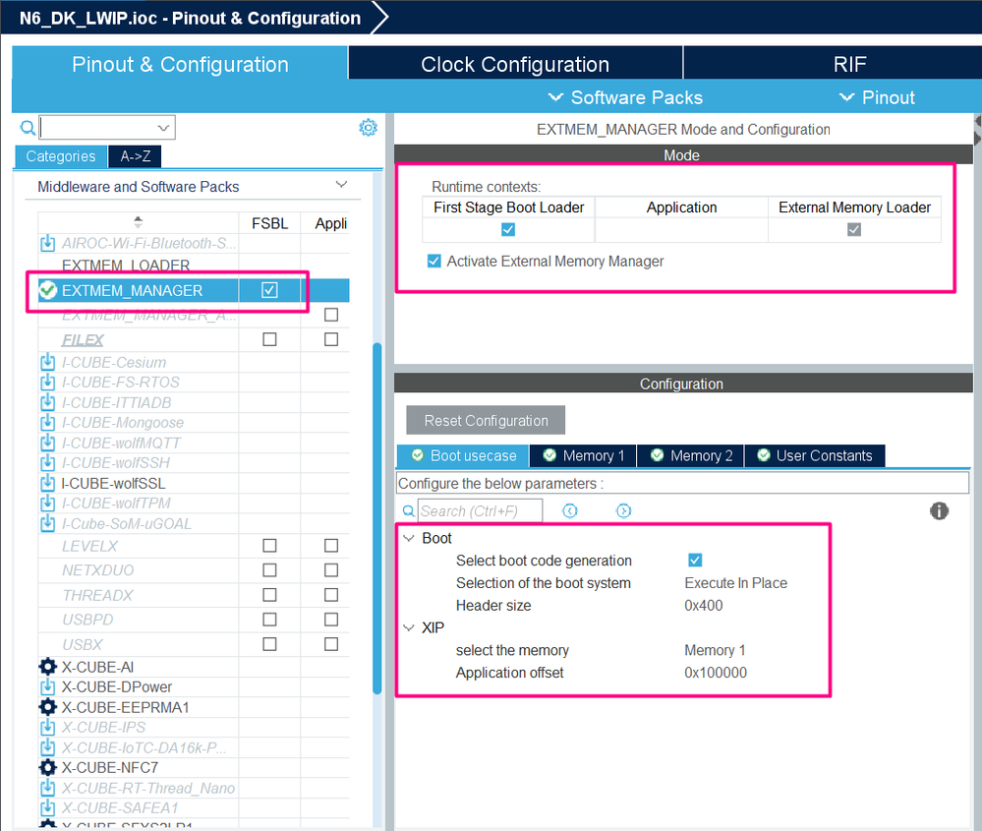This screenshot has width=982, height=831.
Task: Toggle Appli checkbox for THREADX
Action: tap(331, 594)
